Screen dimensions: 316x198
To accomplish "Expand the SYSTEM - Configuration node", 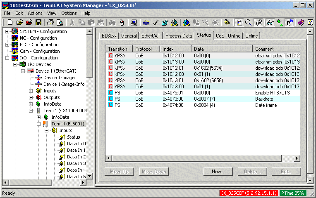I will [7, 31].
